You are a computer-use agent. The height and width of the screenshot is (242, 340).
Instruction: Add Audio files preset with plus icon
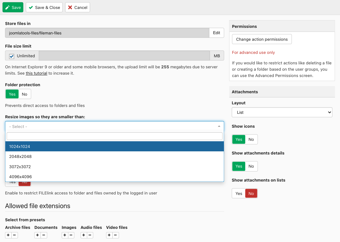click(x=84, y=235)
